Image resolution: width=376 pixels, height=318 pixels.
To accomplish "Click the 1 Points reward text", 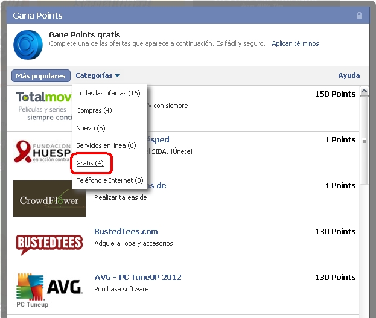I will click(340, 140).
